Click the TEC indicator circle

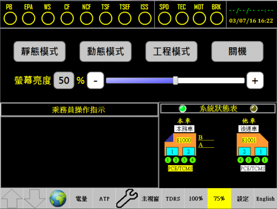point(182,18)
